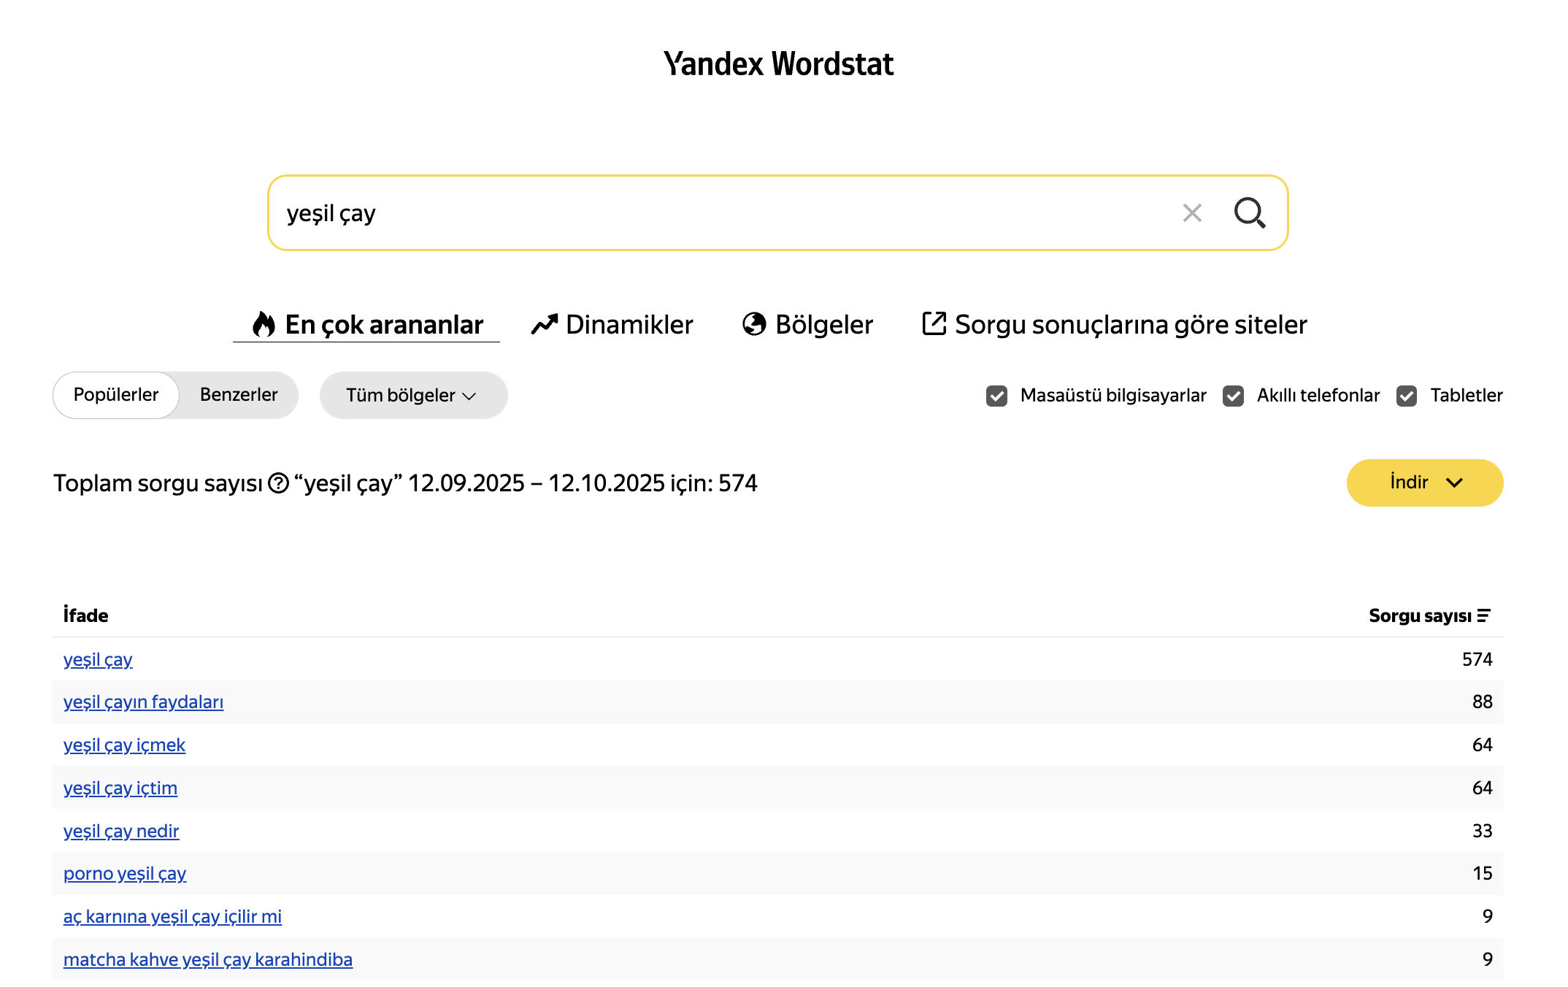Disable the Tabletler checkbox

[1407, 396]
